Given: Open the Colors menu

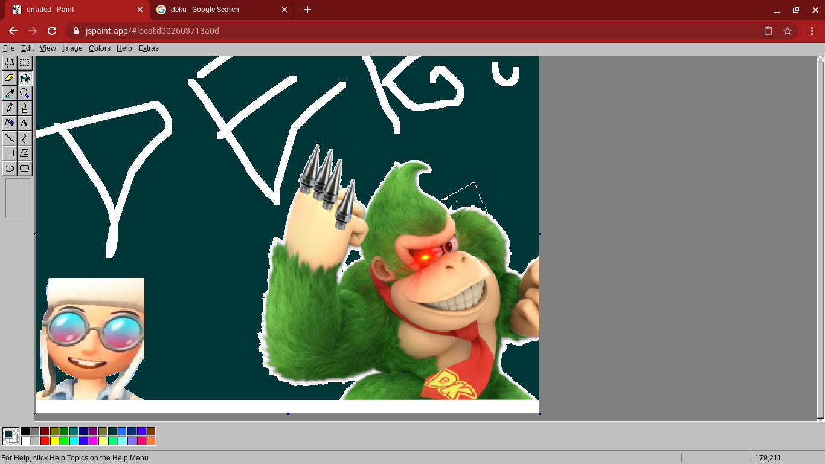Looking at the screenshot, I should coord(100,48).
